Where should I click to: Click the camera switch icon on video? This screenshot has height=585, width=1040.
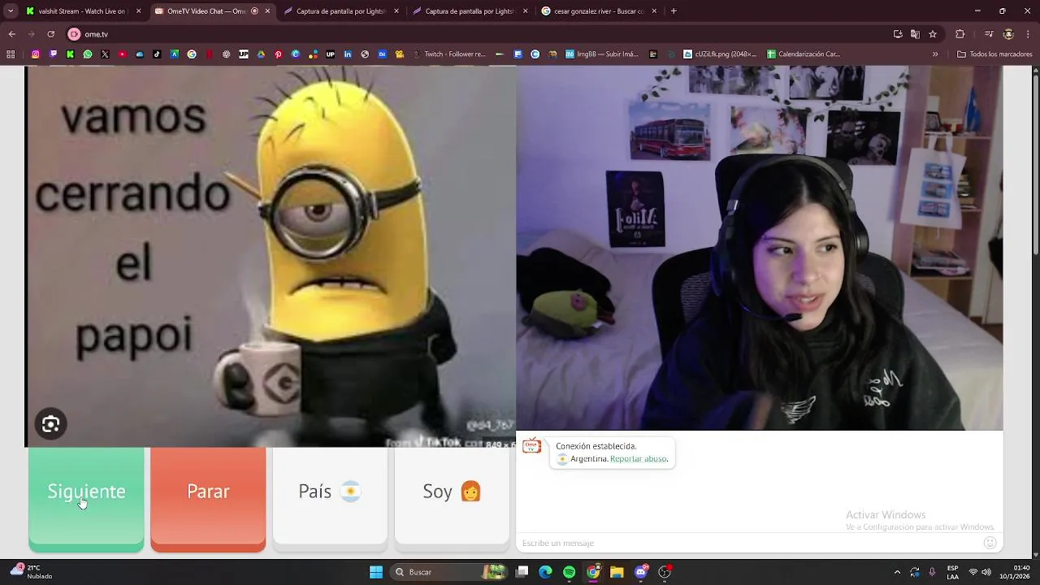point(50,424)
